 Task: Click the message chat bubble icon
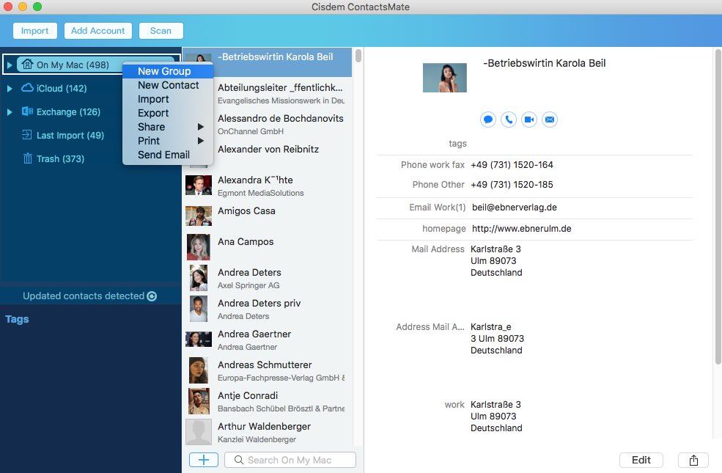(488, 120)
